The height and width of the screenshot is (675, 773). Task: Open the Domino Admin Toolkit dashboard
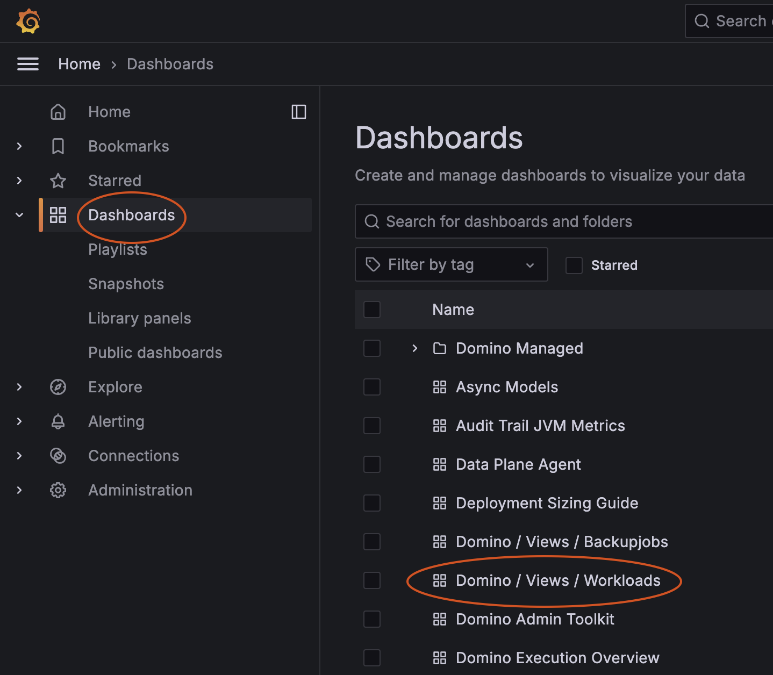click(x=535, y=619)
